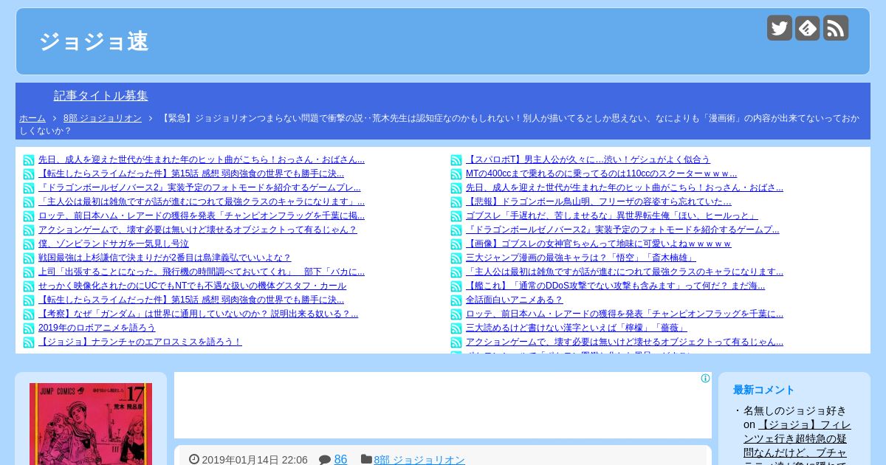Open 2019年のロボアニメを語ろう link

click(97, 328)
